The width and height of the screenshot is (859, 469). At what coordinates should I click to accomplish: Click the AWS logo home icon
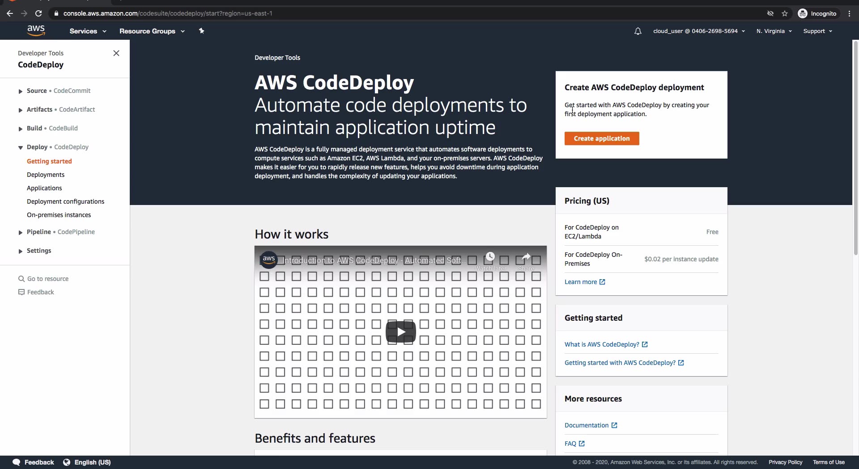[x=36, y=30]
